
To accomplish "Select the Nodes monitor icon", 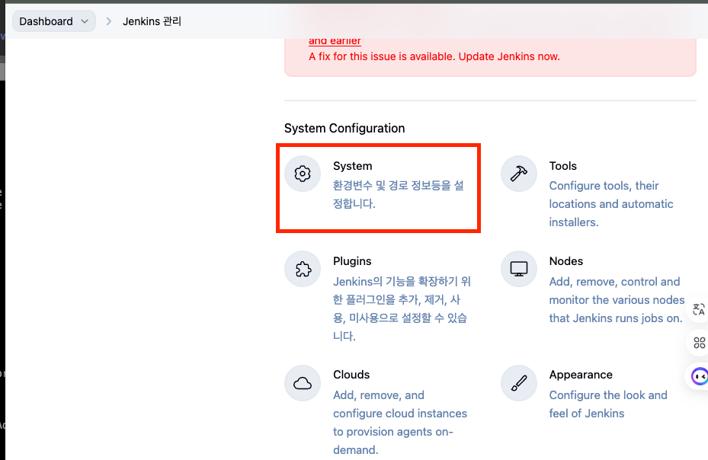I will [519, 269].
